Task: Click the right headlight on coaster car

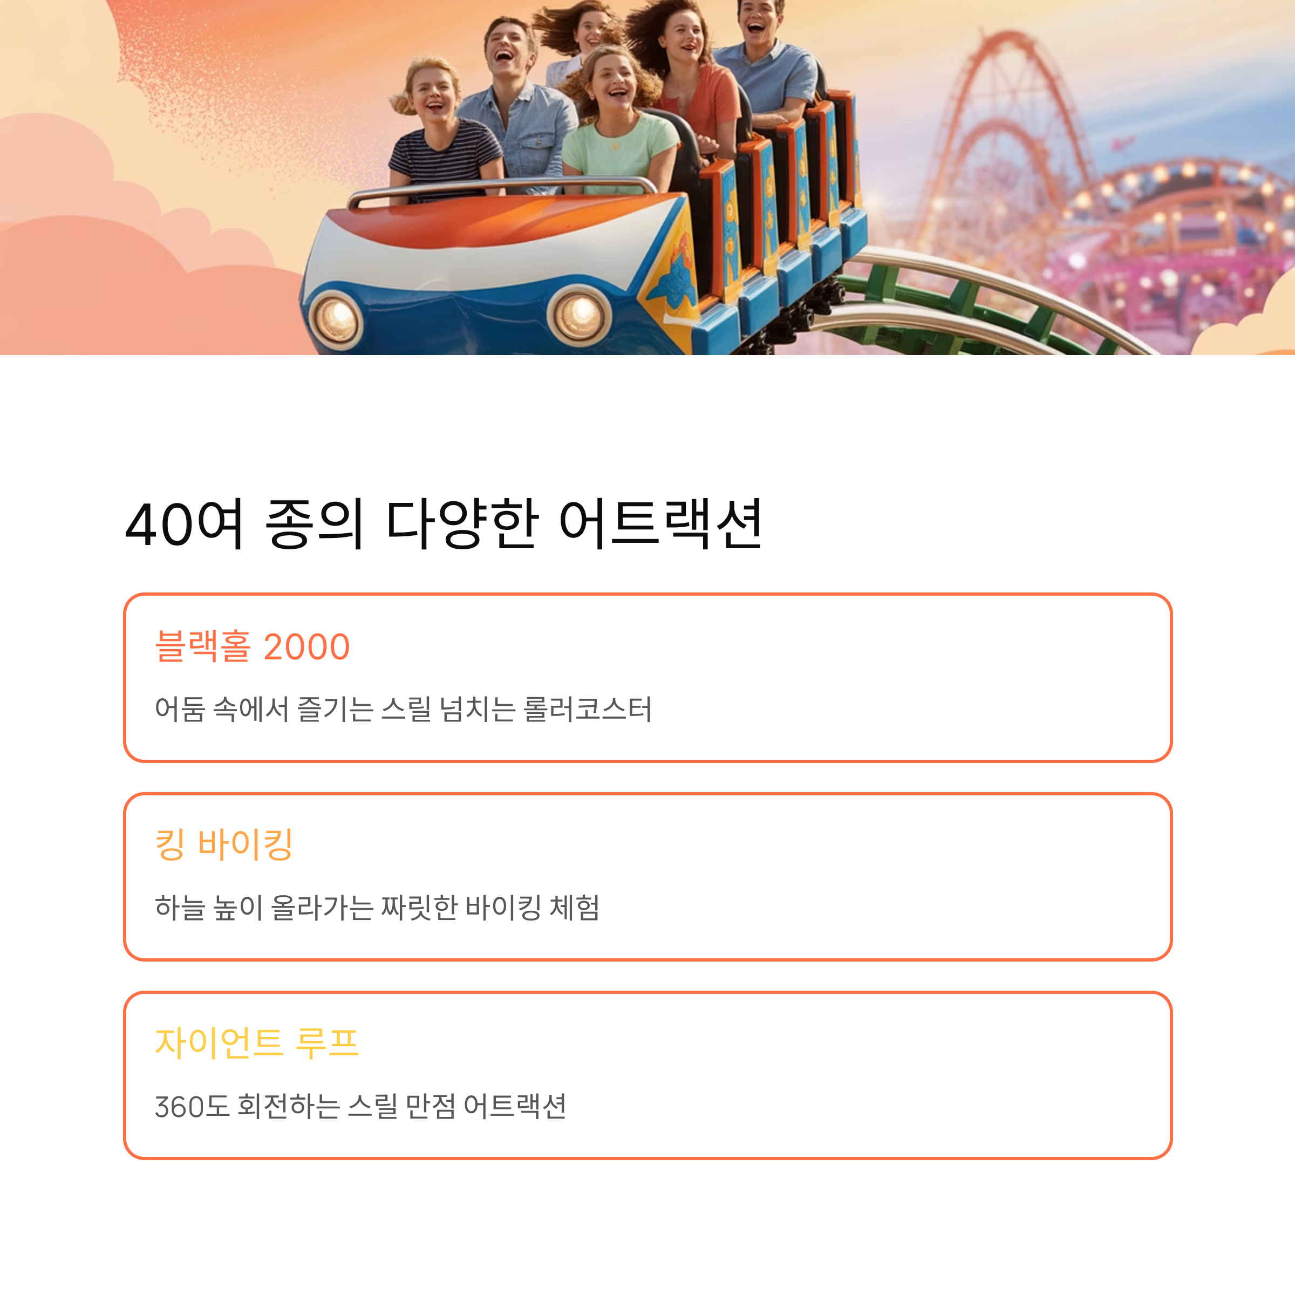Action: click(580, 316)
